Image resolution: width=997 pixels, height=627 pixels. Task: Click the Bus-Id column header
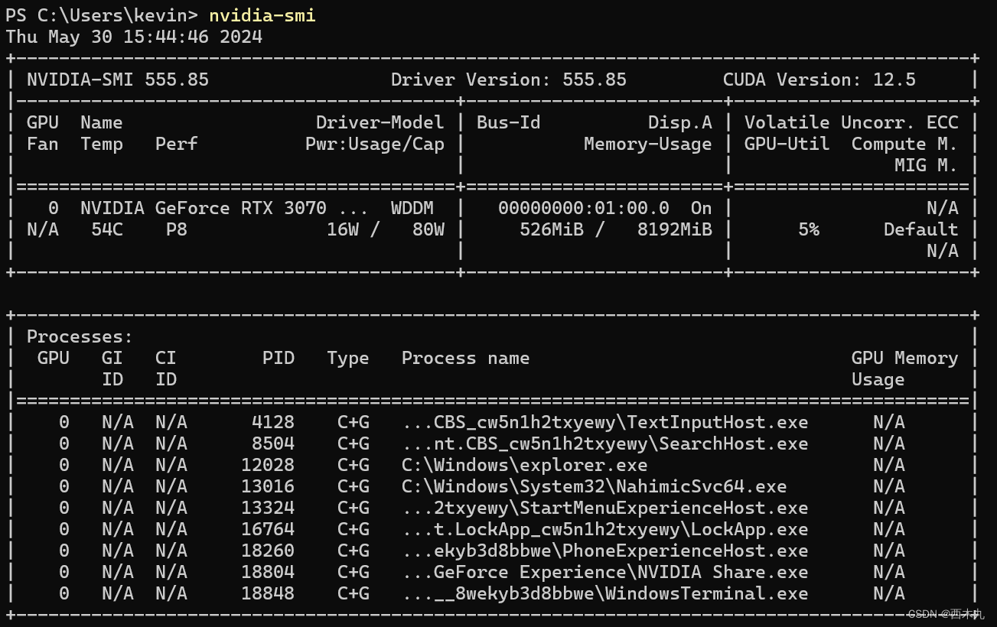pos(509,122)
